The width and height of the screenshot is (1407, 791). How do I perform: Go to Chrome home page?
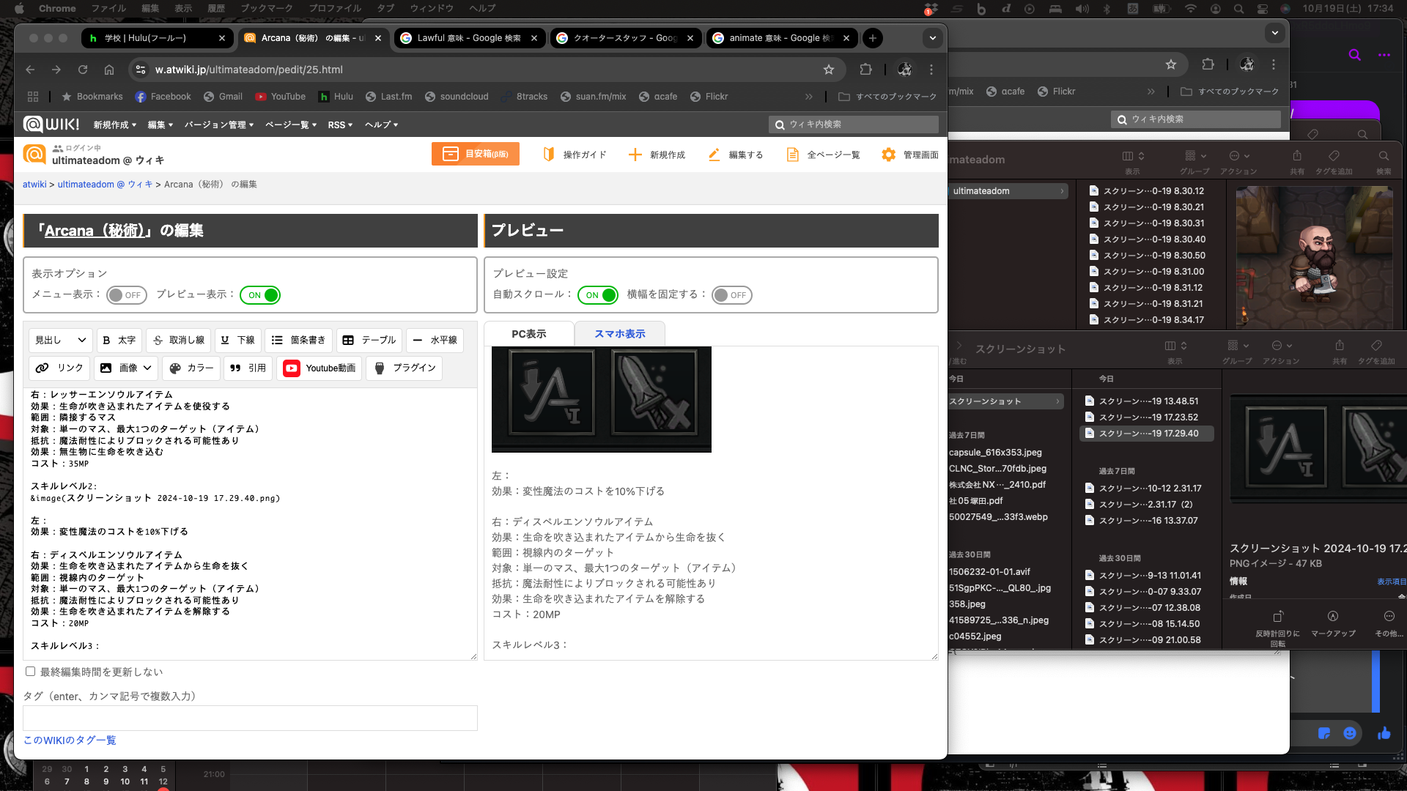click(x=109, y=70)
